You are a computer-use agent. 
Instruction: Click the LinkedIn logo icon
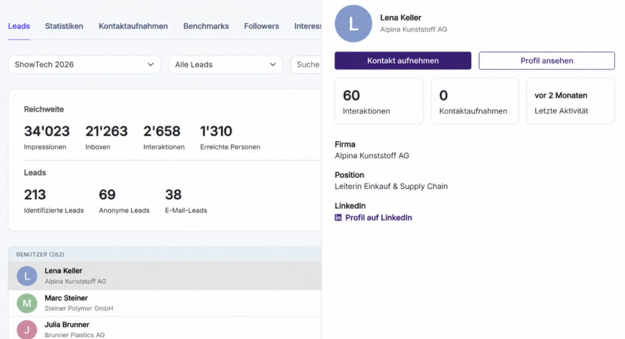click(x=338, y=217)
